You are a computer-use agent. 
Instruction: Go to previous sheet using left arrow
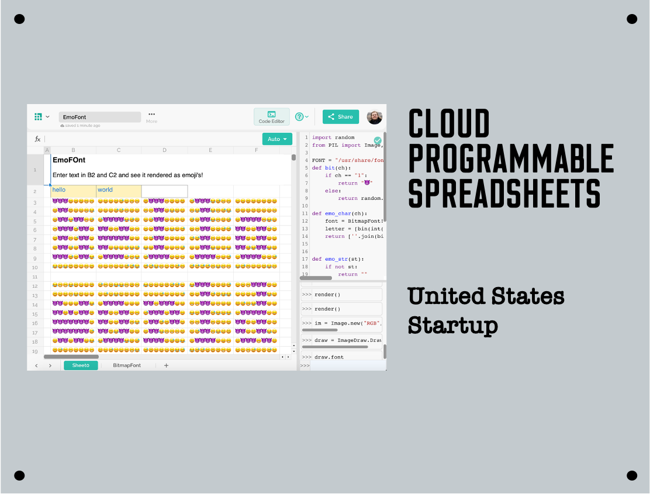(36, 365)
